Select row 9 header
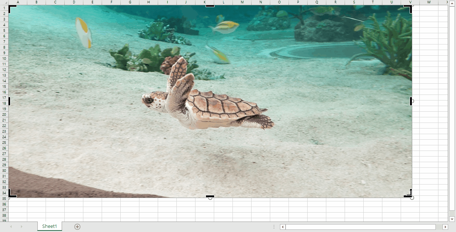456x232 pixels. 4,53
